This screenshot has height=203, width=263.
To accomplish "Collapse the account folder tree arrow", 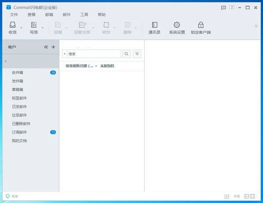I will 5,61.
